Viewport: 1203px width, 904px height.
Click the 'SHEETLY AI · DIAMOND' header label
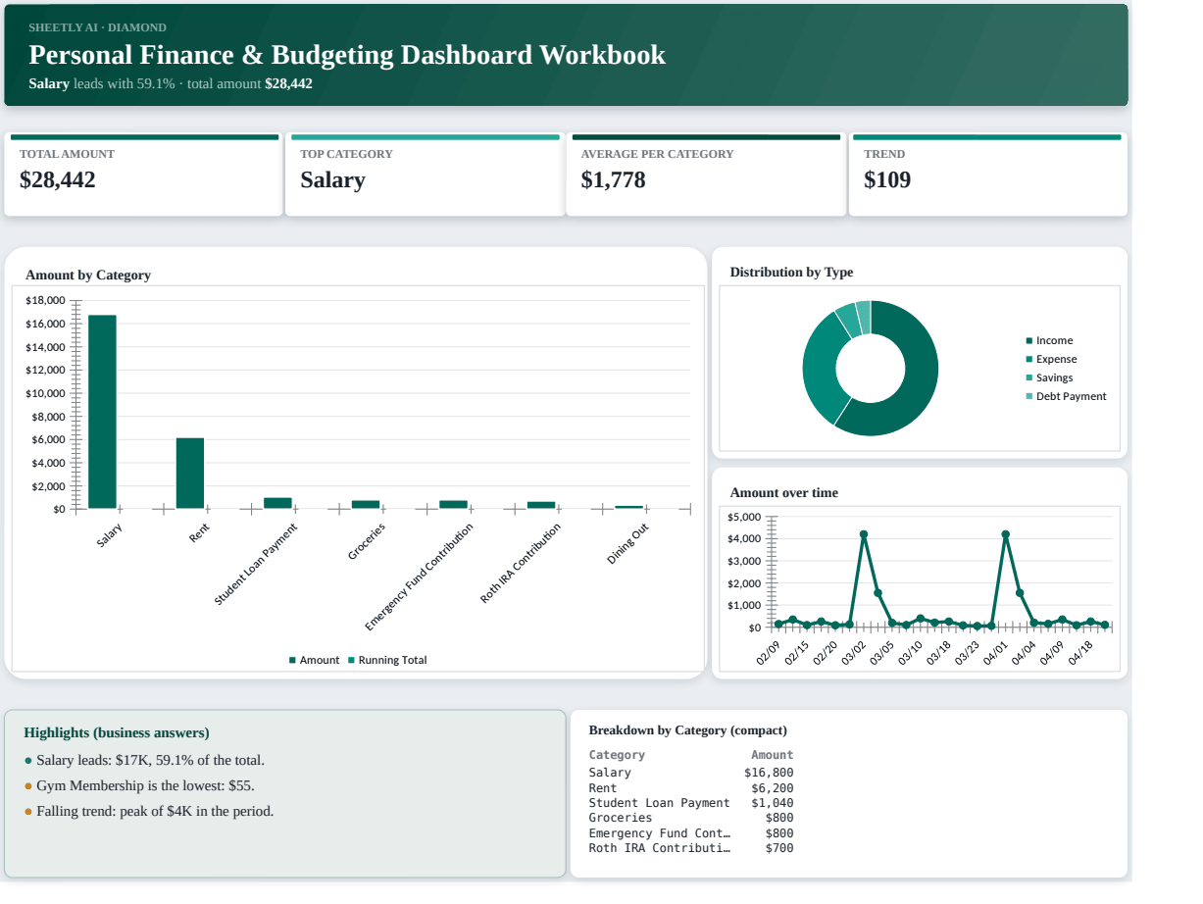pyautogui.click(x=97, y=27)
